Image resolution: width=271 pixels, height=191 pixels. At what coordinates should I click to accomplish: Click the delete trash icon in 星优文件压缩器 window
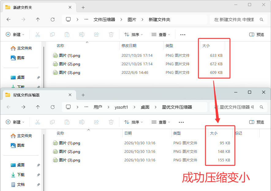(x=111, y=122)
